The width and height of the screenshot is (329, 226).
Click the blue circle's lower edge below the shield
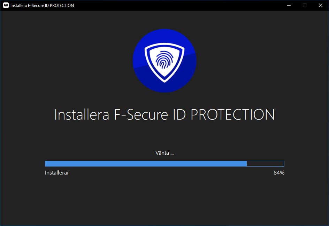164,88
